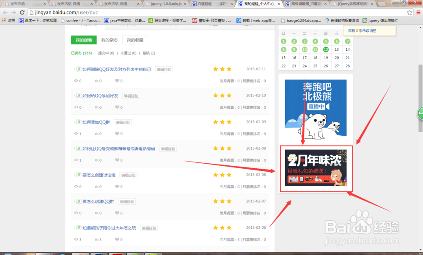
Task: Click the heart icon for 要怎么创建QQ群
Action: click(117, 213)
